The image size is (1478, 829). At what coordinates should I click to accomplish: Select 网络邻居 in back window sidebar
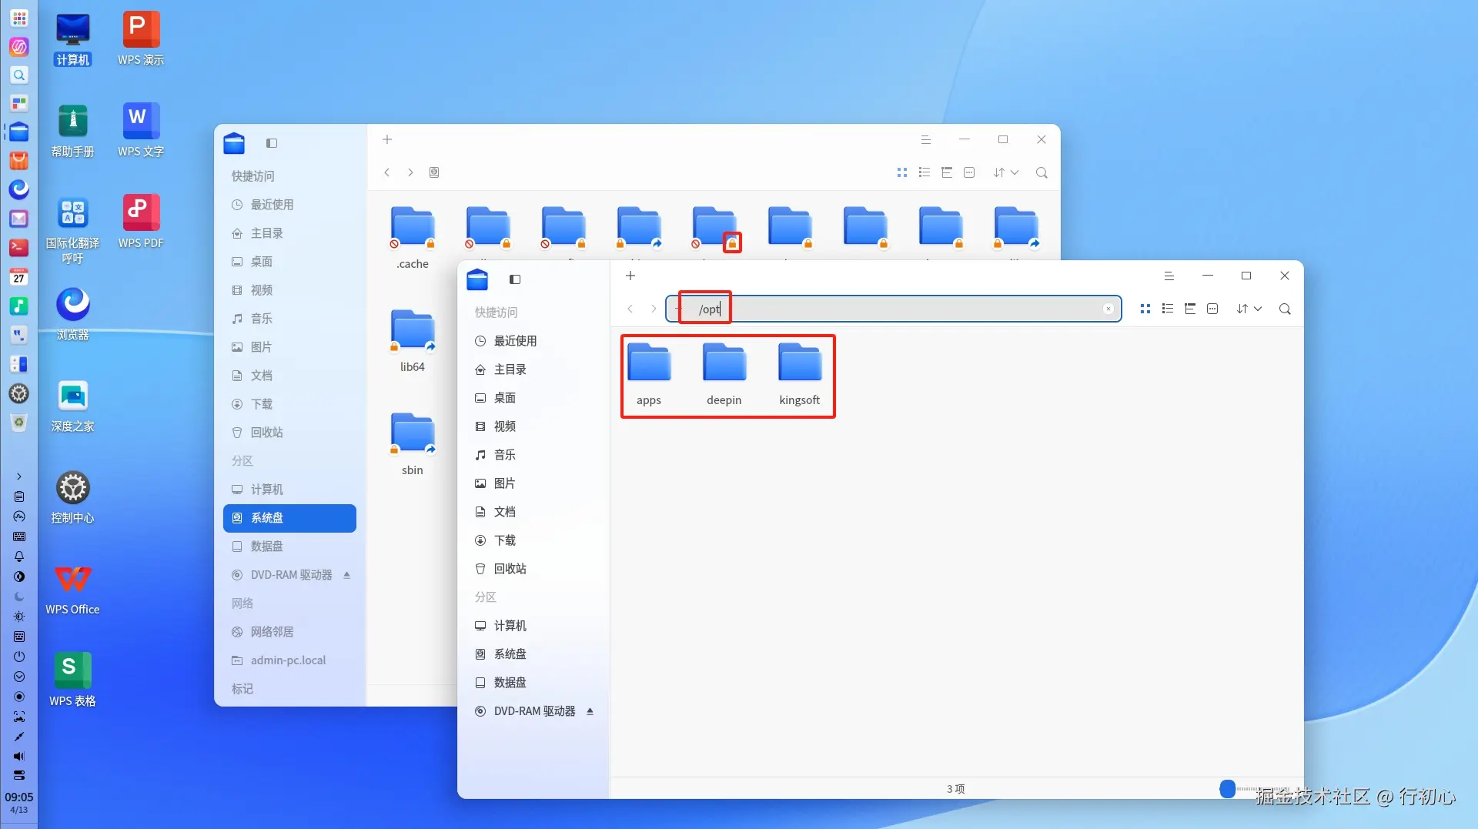289,632
